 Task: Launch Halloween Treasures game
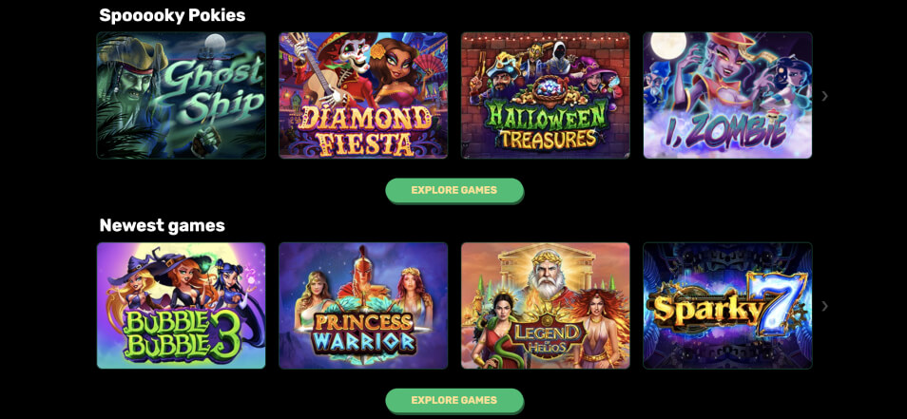pos(546,95)
